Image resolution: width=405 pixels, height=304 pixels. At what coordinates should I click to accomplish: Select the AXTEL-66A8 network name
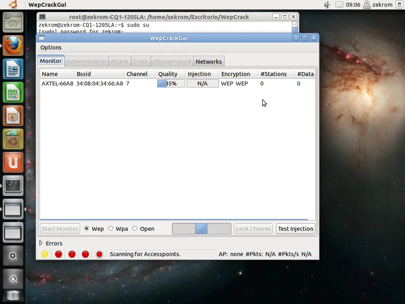click(57, 84)
